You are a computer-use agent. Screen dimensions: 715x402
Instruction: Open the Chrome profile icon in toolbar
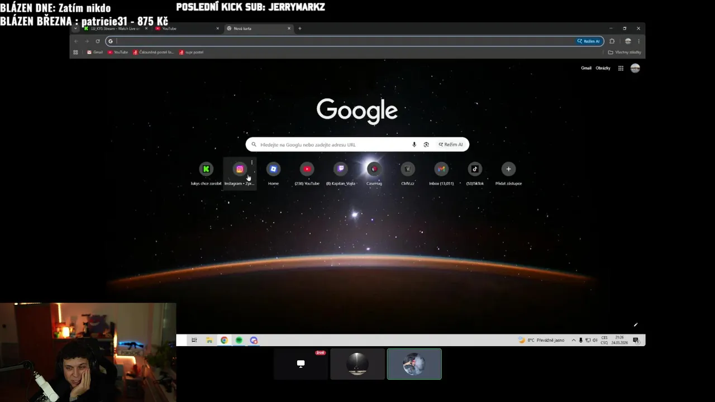pyautogui.click(x=628, y=41)
